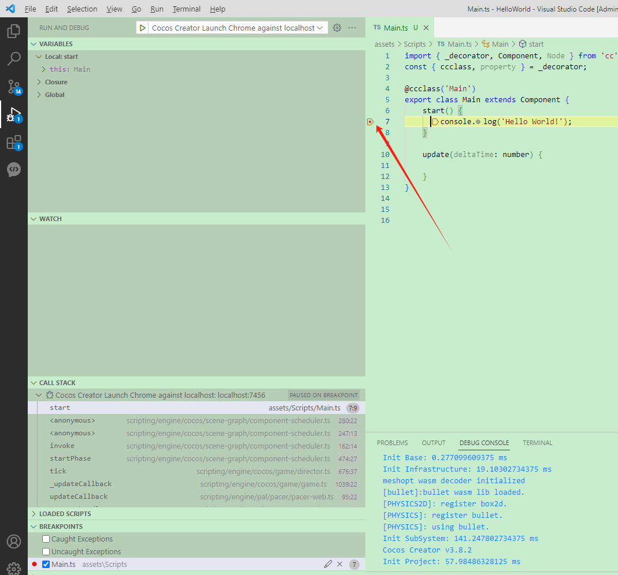Edit the Main.ts breakpoint condition pencil
Image resolution: width=618 pixels, height=575 pixels.
point(328,564)
